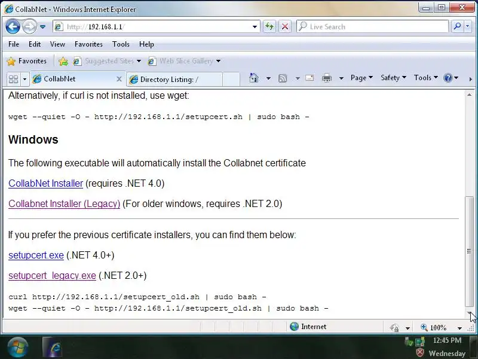This screenshot has height=359, width=478.
Task: Download setupcert.exe link
Action: coord(36,255)
